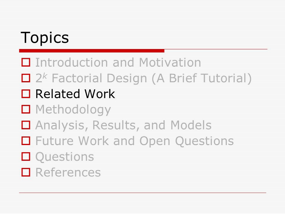Click Future Work and Open Questions line
Screen dimensions: 285x214
tap(134, 141)
